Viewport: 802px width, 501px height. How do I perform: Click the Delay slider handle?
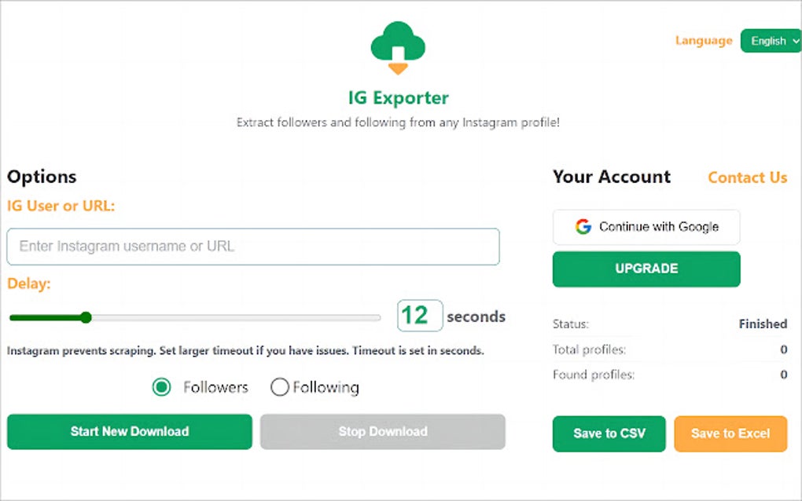86,317
